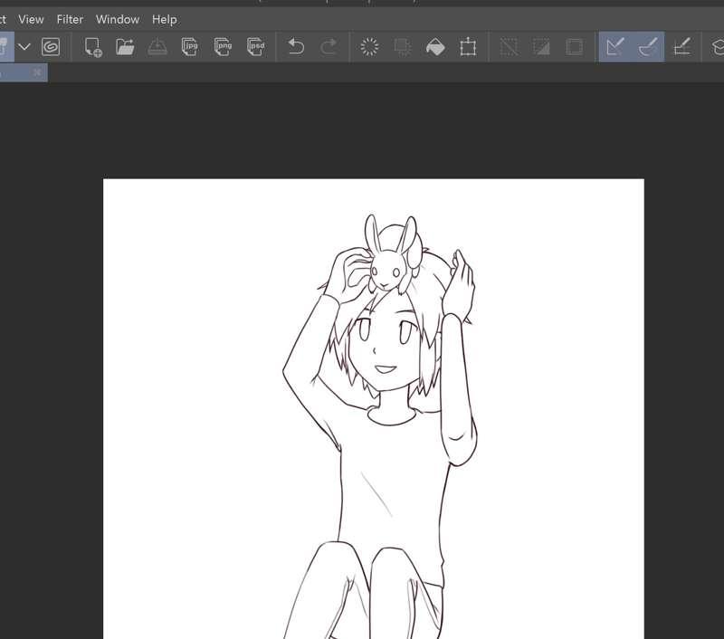Close the open canvas tab

37,72
